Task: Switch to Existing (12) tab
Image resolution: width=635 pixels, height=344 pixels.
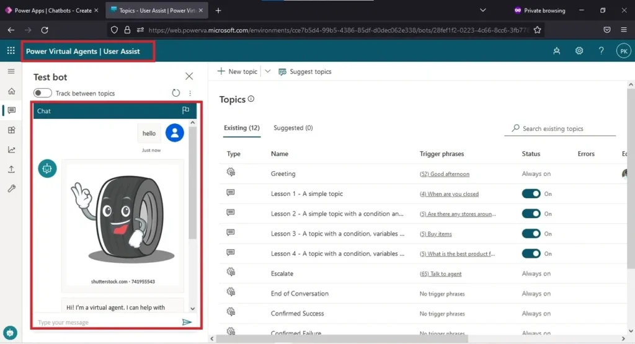Action: pos(242,128)
